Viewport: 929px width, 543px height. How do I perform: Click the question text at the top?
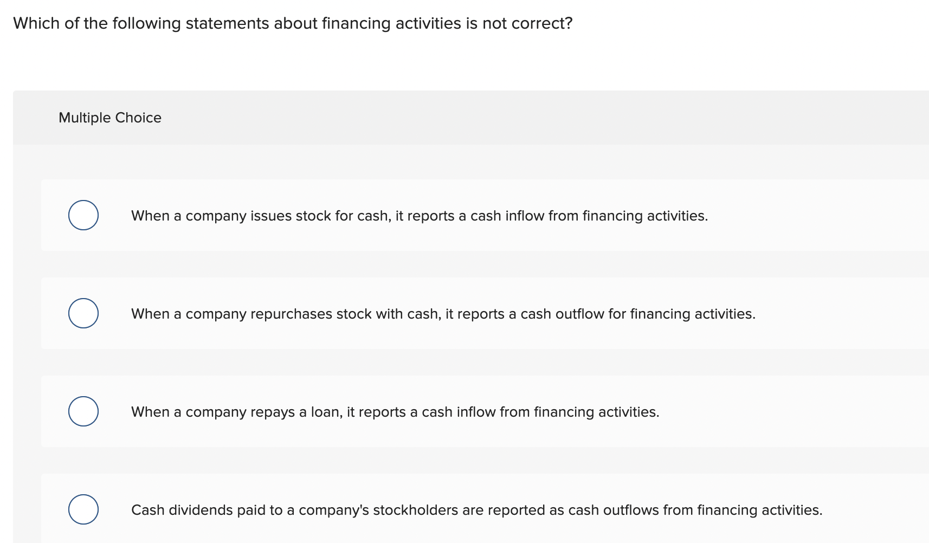pos(293,23)
